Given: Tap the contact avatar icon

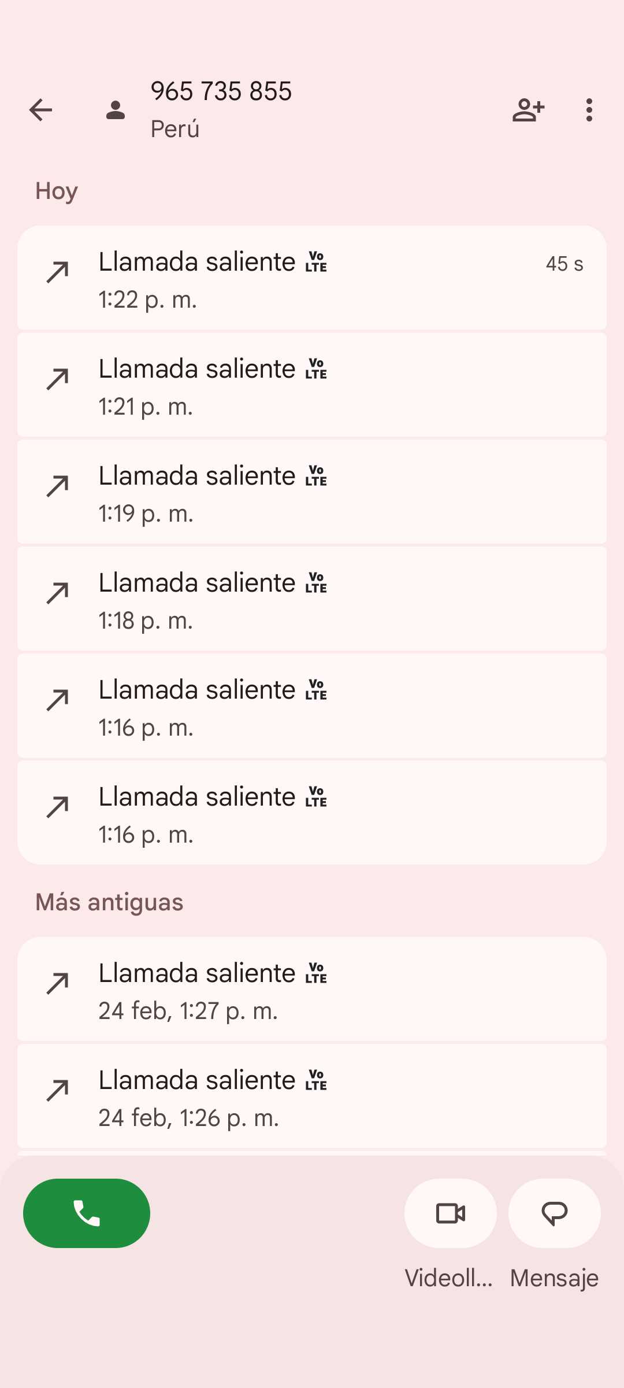Looking at the screenshot, I should tap(116, 110).
